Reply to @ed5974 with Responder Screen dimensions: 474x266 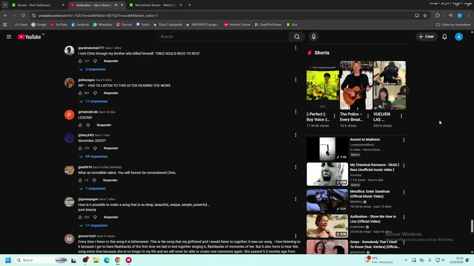click(x=110, y=180)
